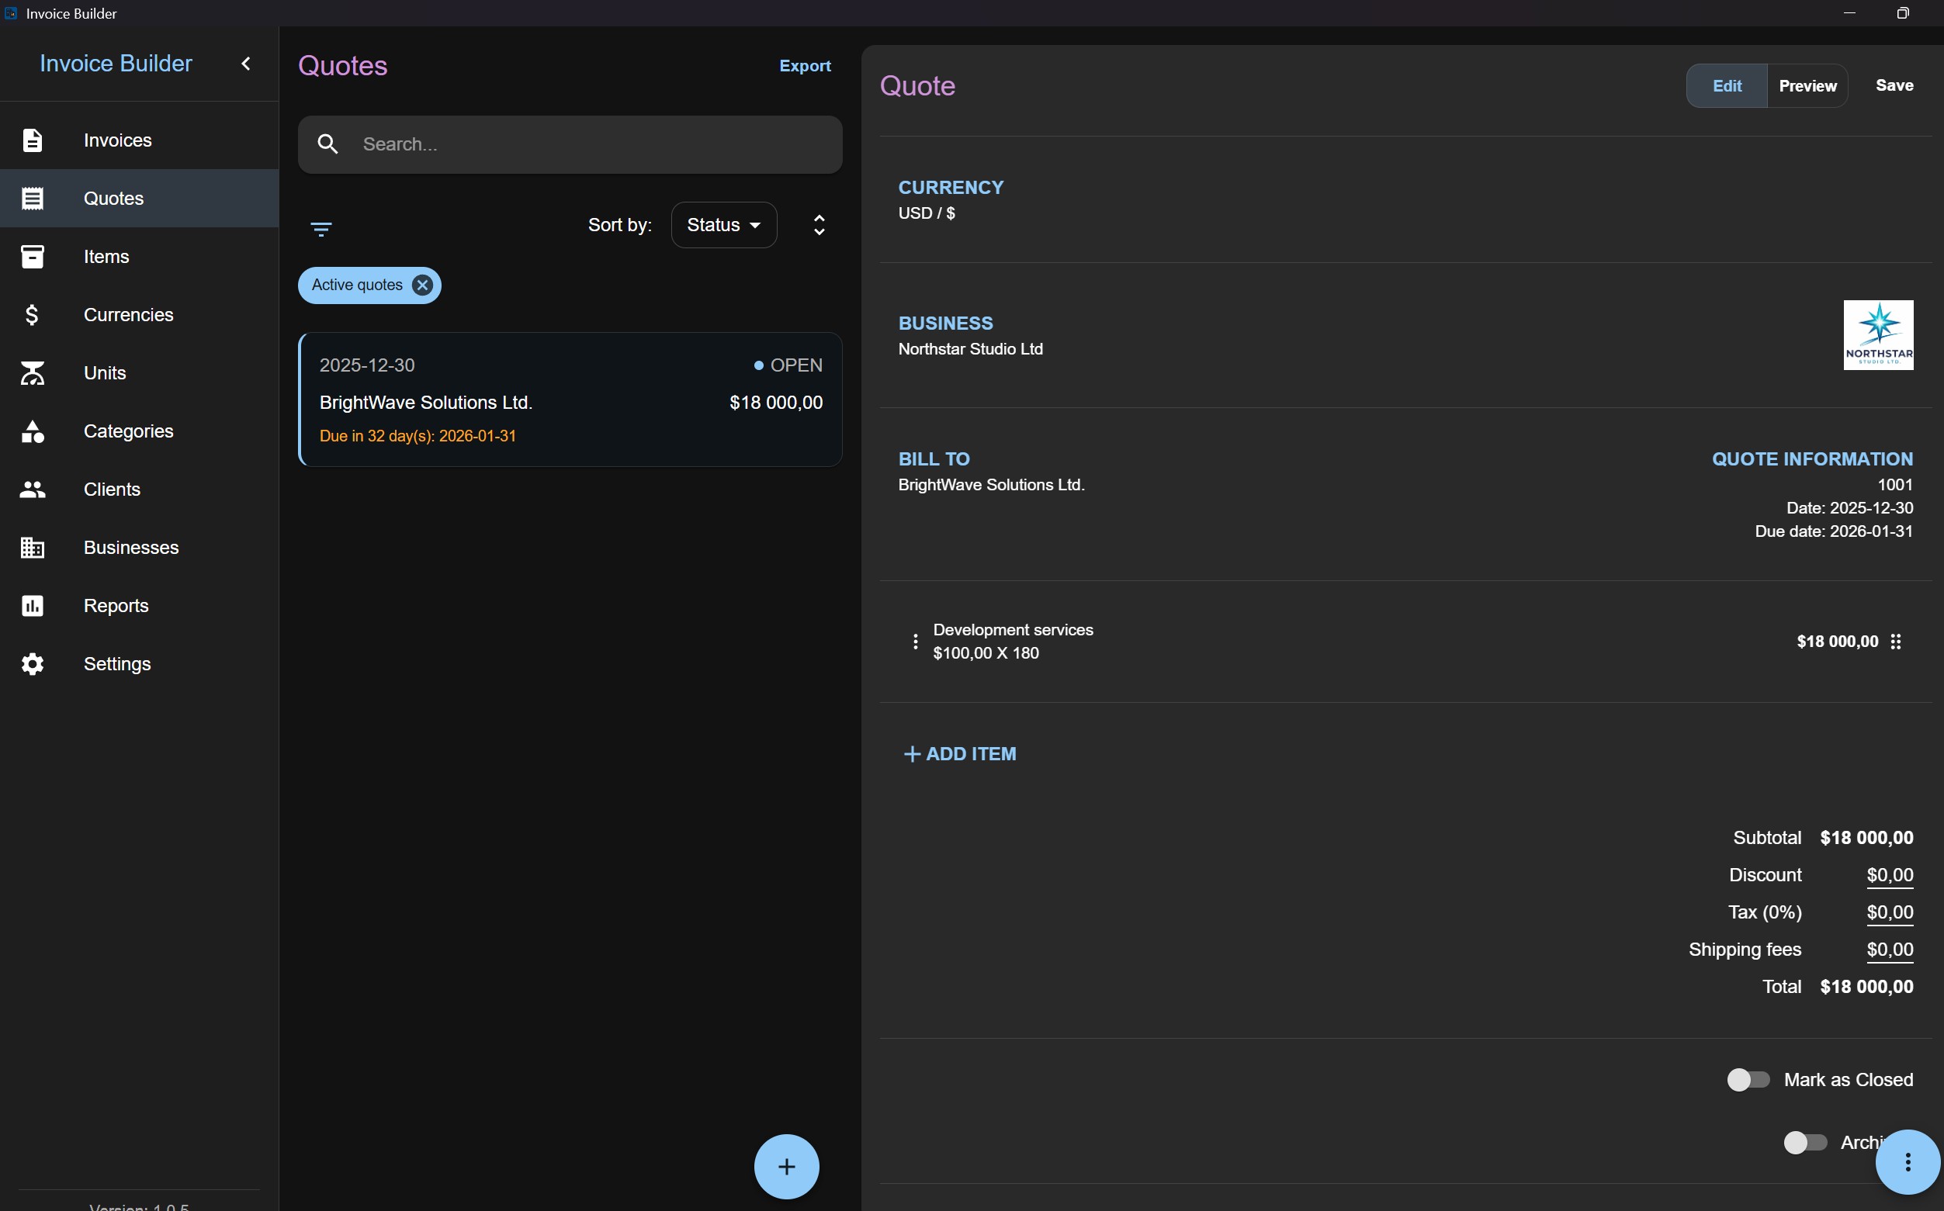Edit the Tax (0%) $0,00 value
1944x1211 pixels.
click(1890, 913)
